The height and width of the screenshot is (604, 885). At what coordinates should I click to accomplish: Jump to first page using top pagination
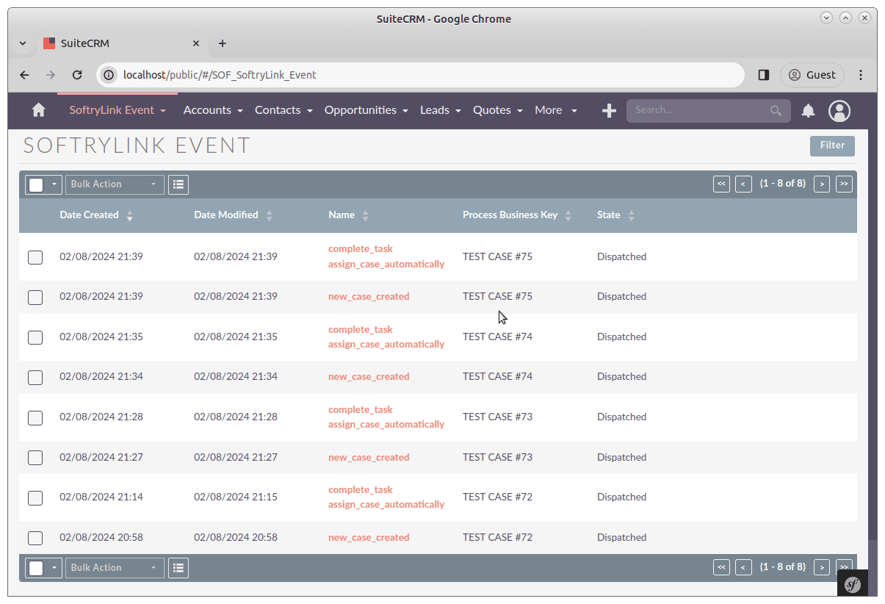pyautogui.click(x=721, y=184)
